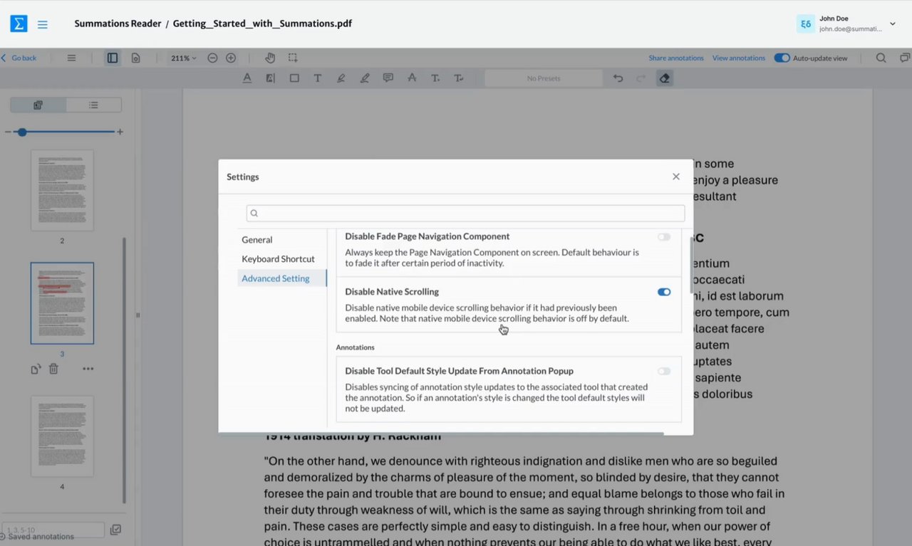
Task: Click the thumbnails panel scrollbar
Action: 125,370
